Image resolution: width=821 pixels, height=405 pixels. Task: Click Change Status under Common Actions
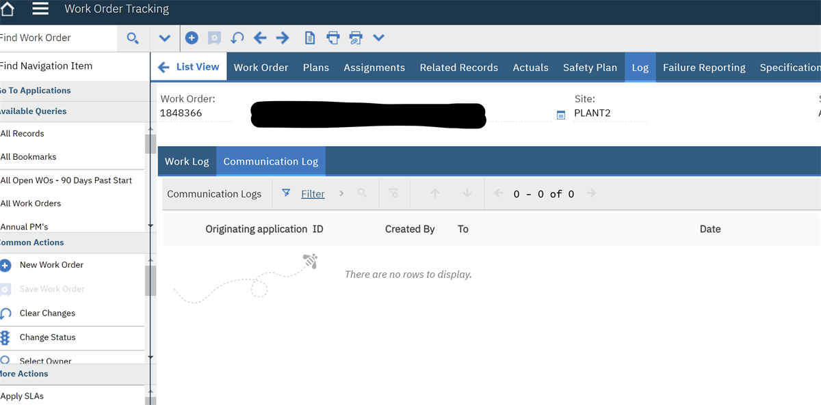pyautogui.click(x=47, y=337)
